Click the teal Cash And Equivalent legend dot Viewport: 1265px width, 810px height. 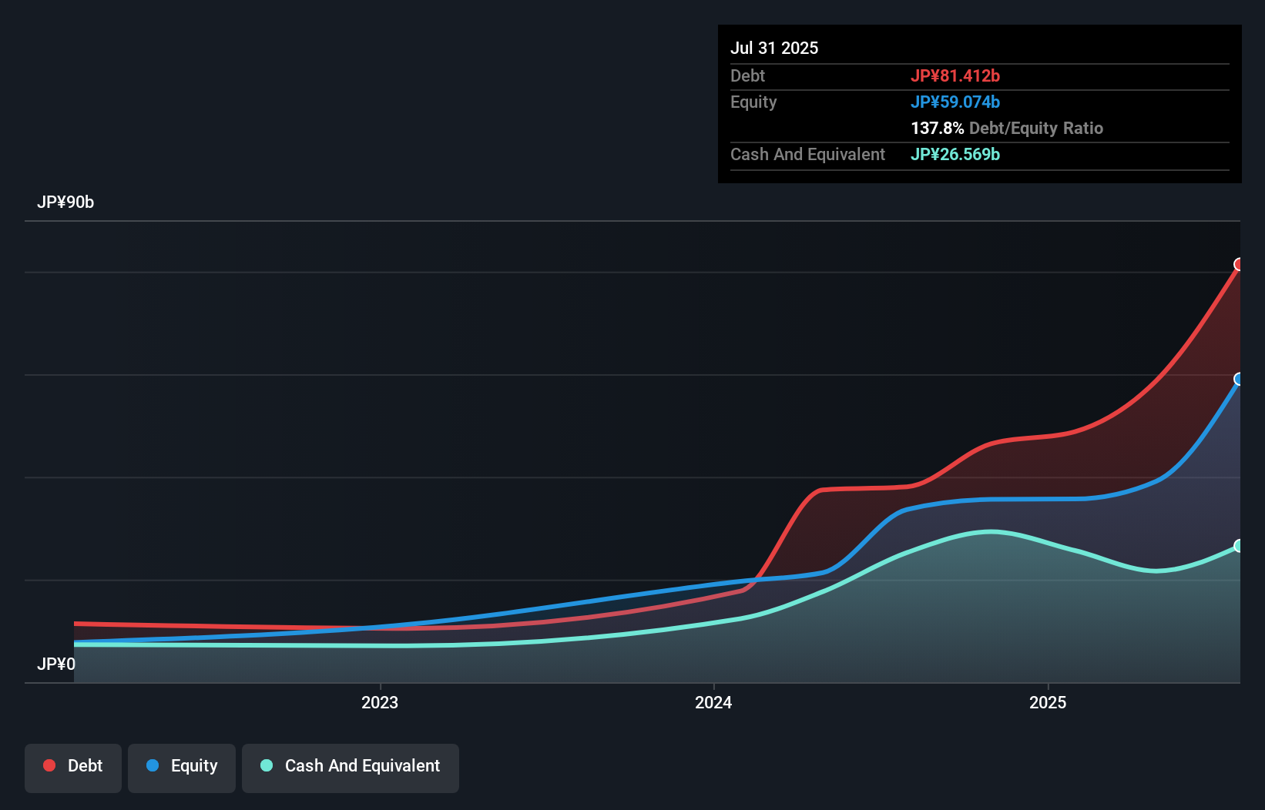[x=266, y=765]
